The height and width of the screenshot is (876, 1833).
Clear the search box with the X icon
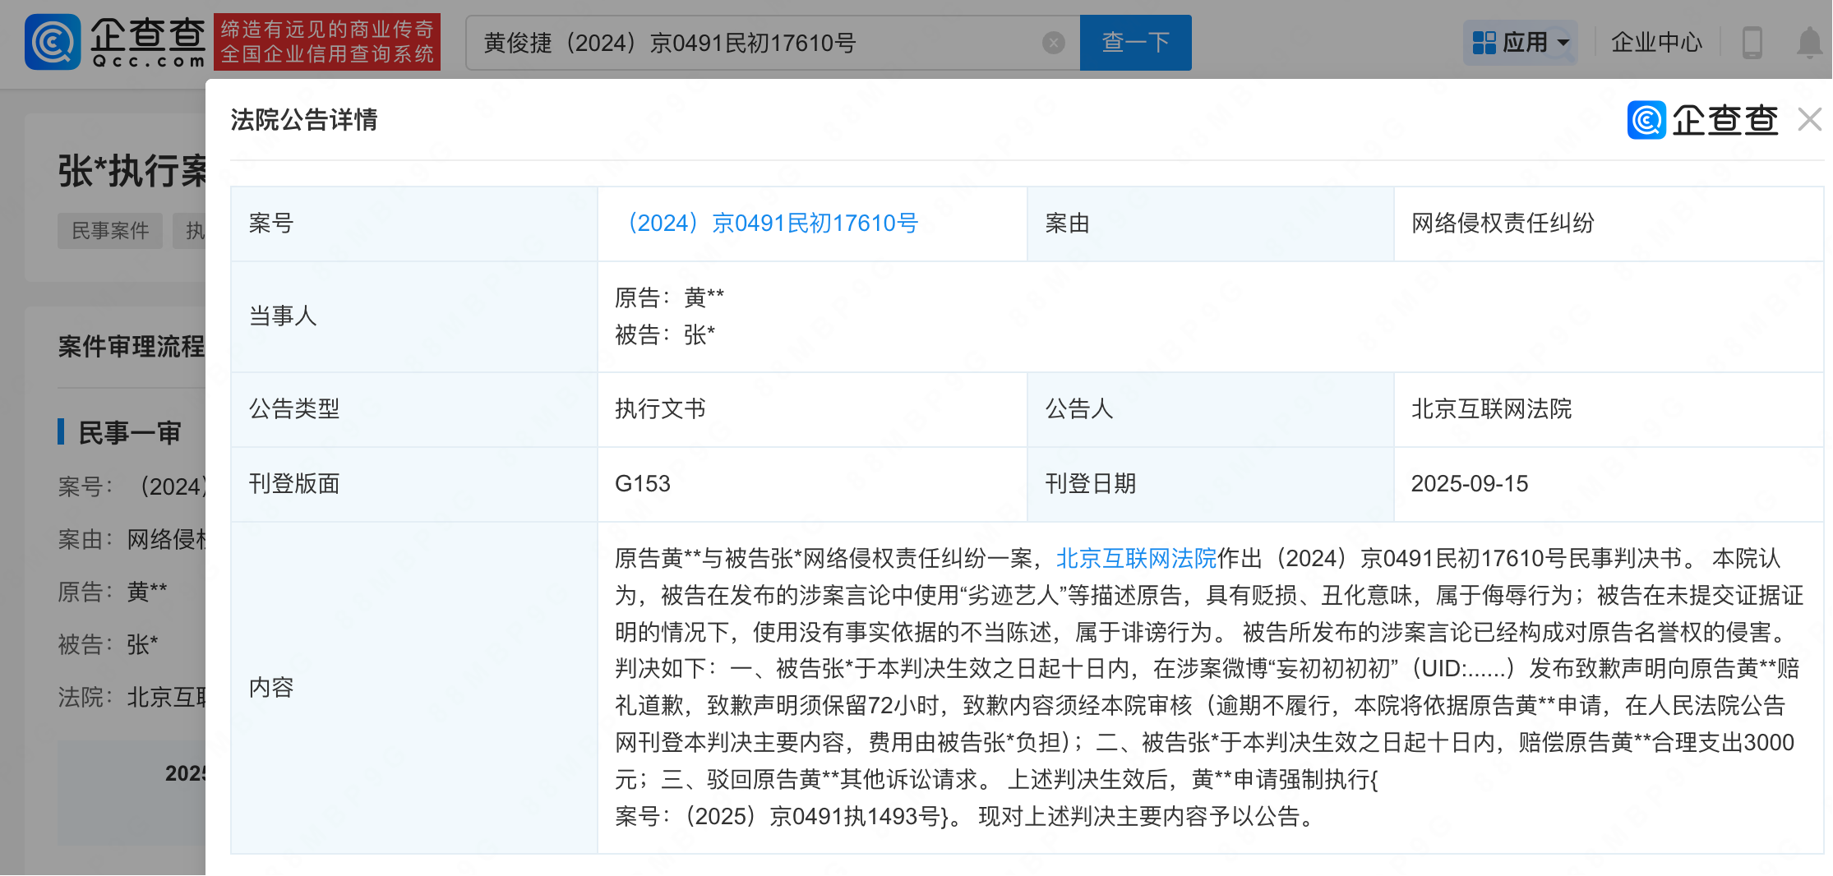(1053, 43)
